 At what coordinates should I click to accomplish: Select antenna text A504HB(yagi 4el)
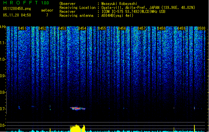point(117,16)
